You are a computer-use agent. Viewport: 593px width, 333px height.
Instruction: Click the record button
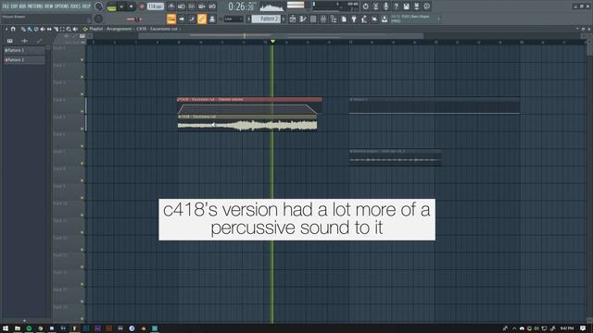pos(142,6)
